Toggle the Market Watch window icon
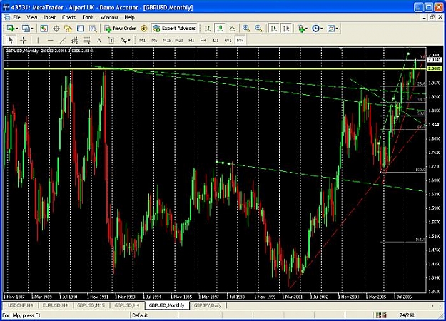Screen dimensions: 446x321 coord(44,29)
